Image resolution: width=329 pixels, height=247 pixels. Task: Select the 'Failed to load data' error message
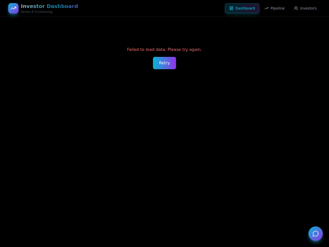[x=164, y=49]
